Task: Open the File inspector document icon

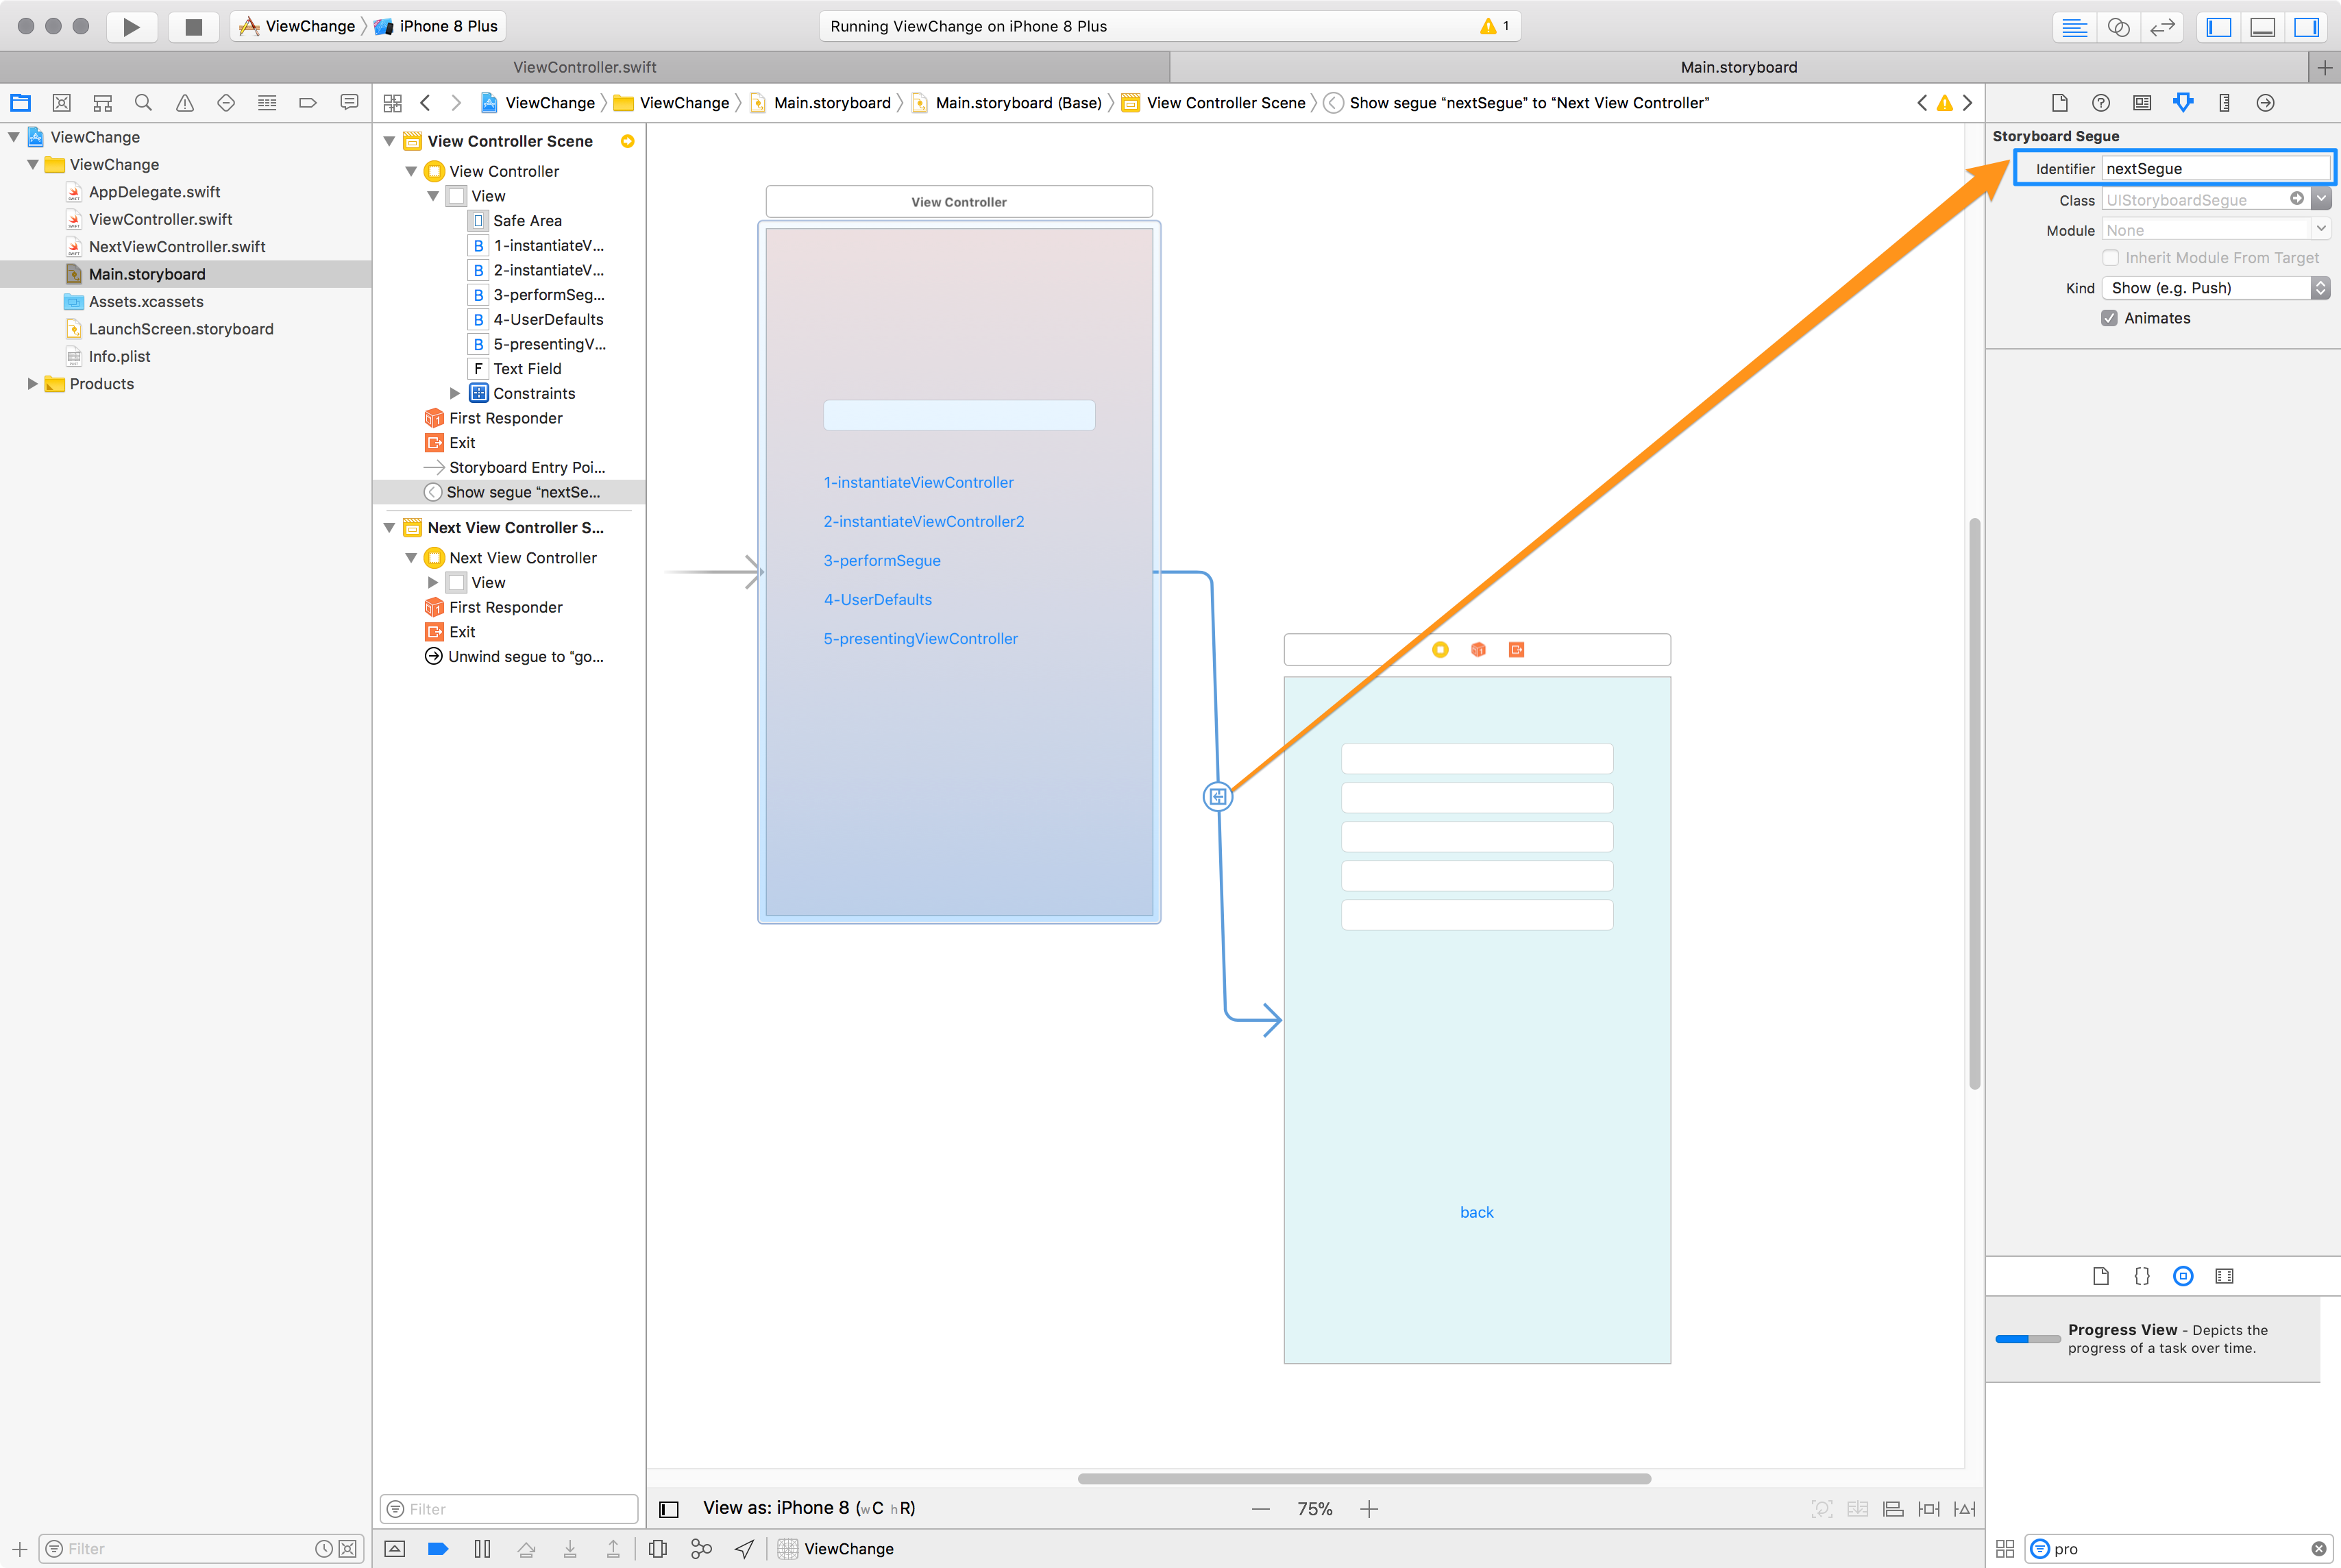Action: coord(2059,102)
